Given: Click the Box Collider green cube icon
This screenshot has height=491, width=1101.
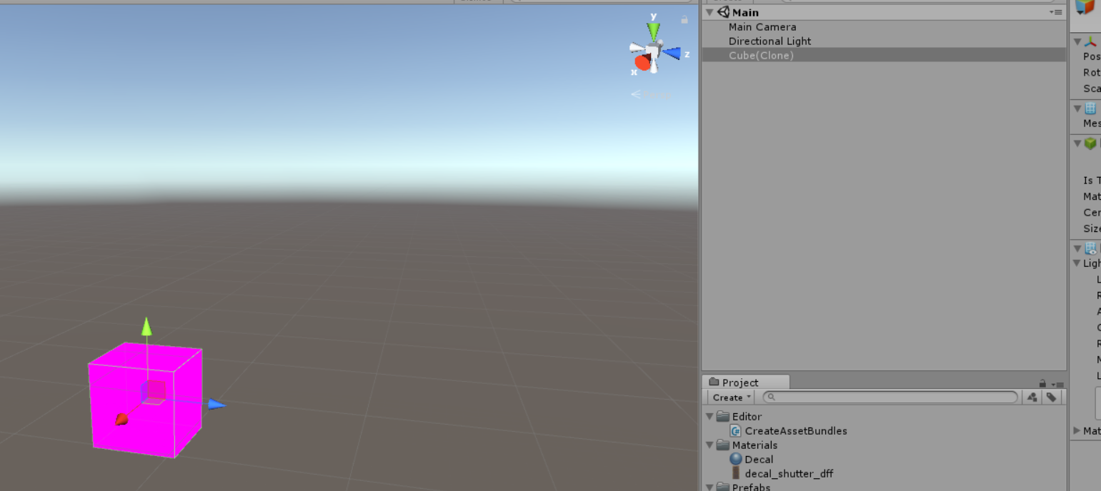Looking at the screenshot, I should tap(1090, 143).
